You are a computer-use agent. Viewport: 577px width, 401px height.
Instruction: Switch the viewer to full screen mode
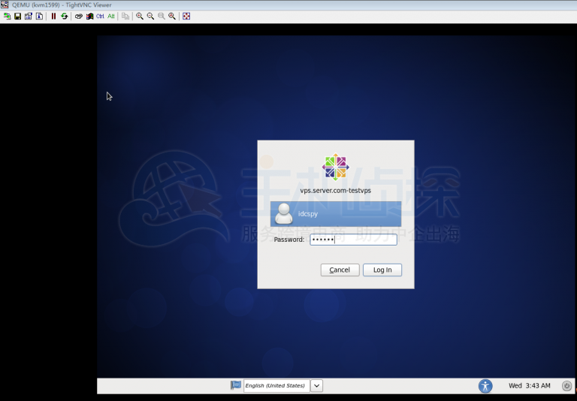[186, 16]
